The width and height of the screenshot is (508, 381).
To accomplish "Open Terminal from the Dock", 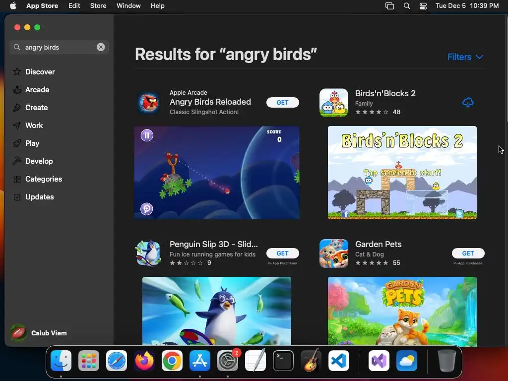I will click(x=283, y=361).
